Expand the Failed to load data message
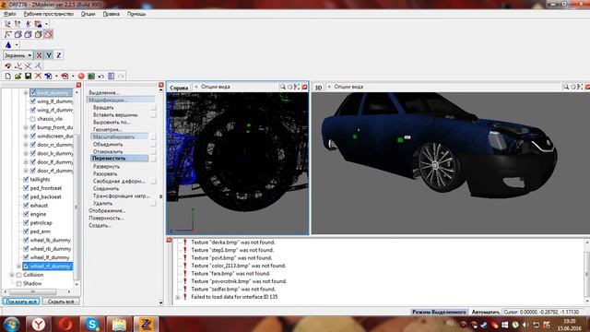 pos(178,297)
